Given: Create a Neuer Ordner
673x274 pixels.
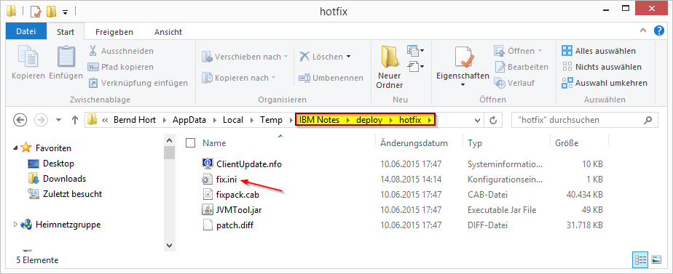Looking at the screenshot, I should click(x=390, y=68).
